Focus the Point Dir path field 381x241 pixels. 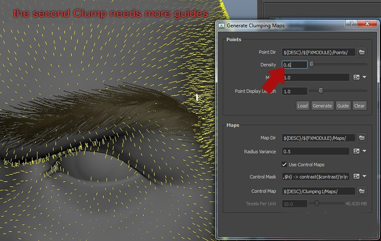coord(318,52)
